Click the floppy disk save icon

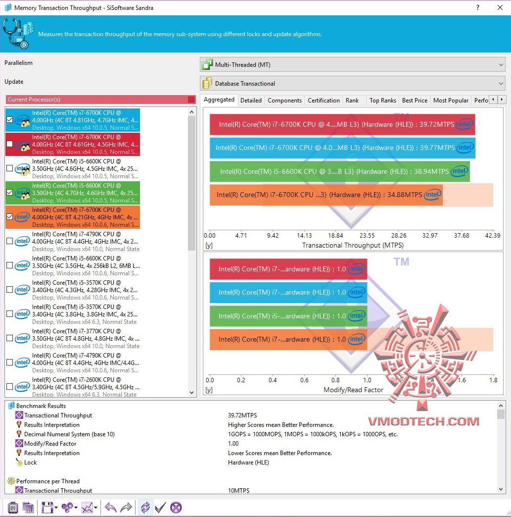47,508
